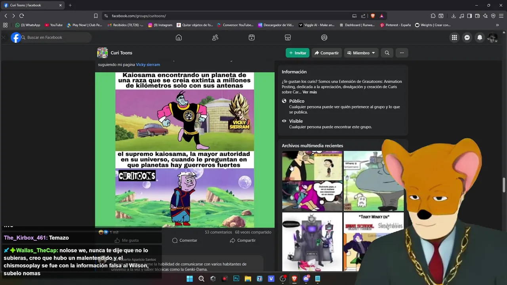Click the Invitar button
The height and width of the screenshot is (285, 507).
tap(297, 53)
